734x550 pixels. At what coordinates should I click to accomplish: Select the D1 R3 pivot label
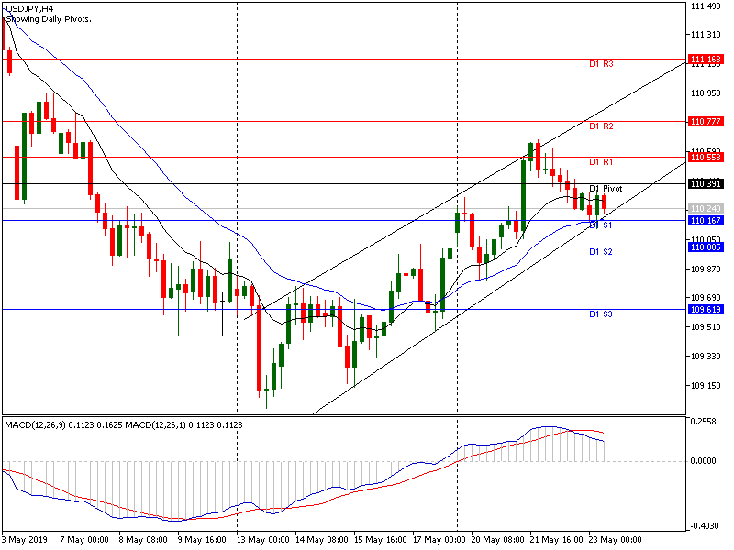click(x=601, y=64)
